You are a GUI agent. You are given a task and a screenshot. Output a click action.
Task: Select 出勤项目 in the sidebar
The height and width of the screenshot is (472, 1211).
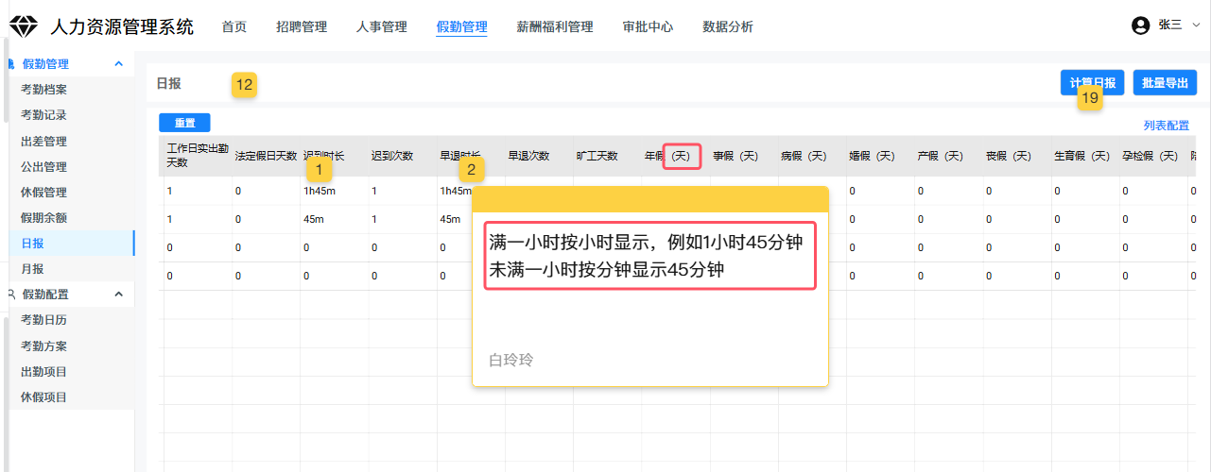point(43,372)
